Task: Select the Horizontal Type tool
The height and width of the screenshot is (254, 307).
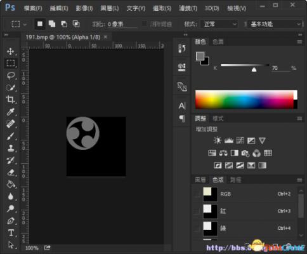Action: point(11,232)
